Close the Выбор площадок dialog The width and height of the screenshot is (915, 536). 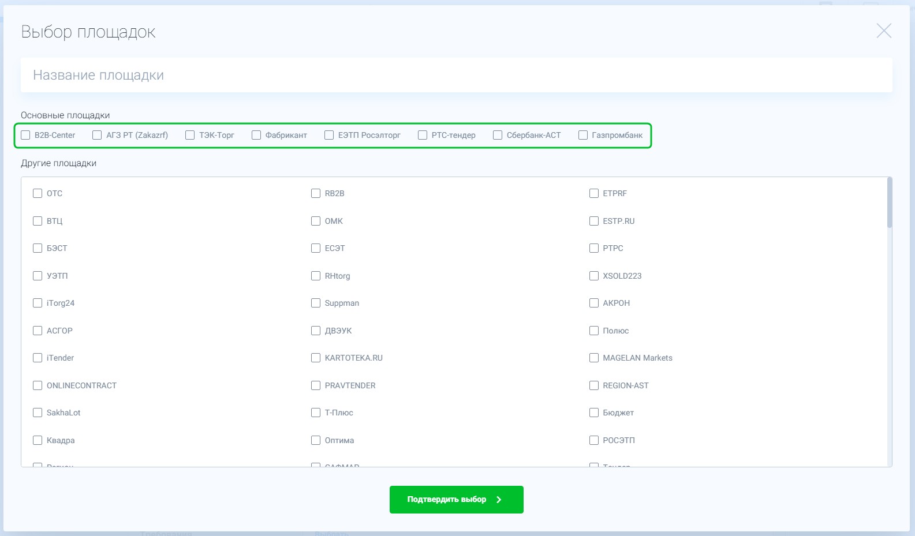coord(884,31)
